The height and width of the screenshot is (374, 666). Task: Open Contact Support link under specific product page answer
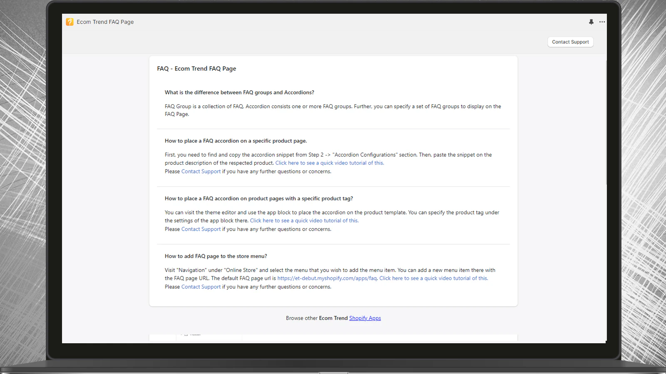[201, 171]
